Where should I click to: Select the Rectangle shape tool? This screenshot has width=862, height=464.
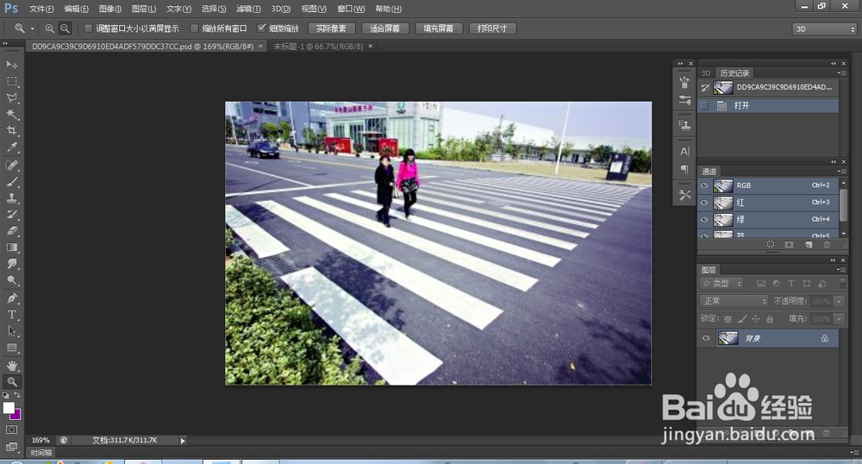pos(11,348)
